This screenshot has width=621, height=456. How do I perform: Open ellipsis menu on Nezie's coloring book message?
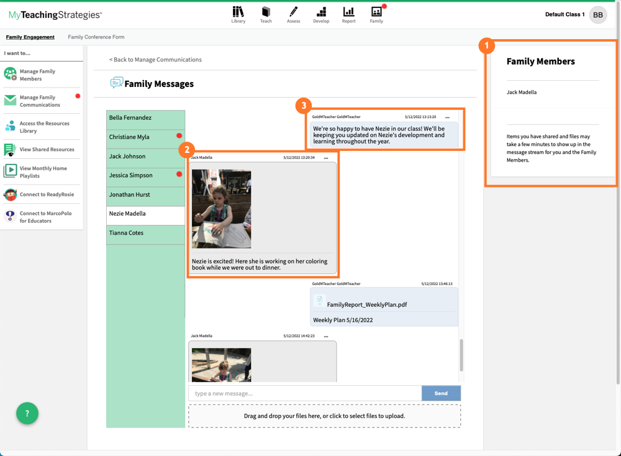[327, 157]
